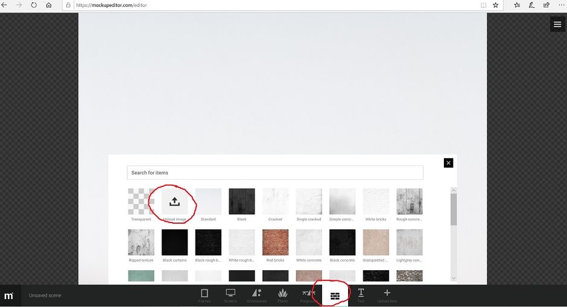Select the Grainpainted beige texture
The image size is (567, 307).
click(376, 242)
